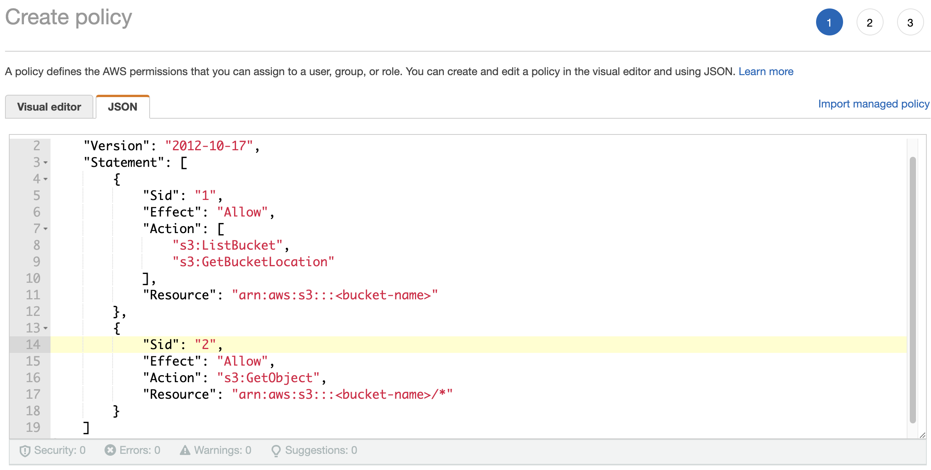This screenshot has width=931, height=470.
Task: Switch to the Visual editor tab
Action: tap(49, 107)
